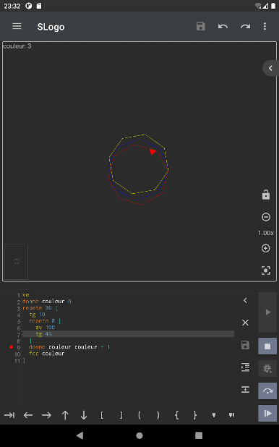Zoom out the canvas with minus icon
Image resolution: width=279 pixels, height=447 pixels.
click(265, 217)
